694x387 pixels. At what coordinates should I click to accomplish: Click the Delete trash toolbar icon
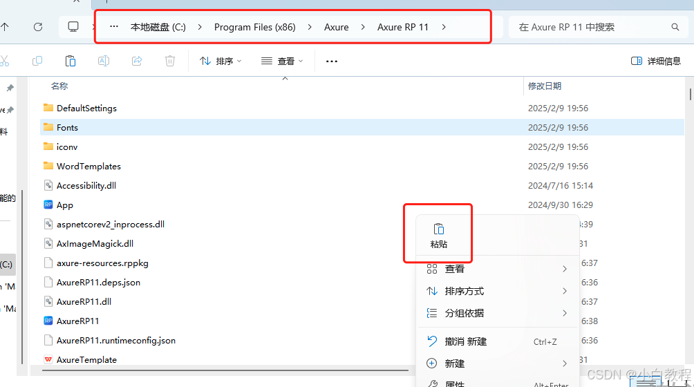coord(170,61)
